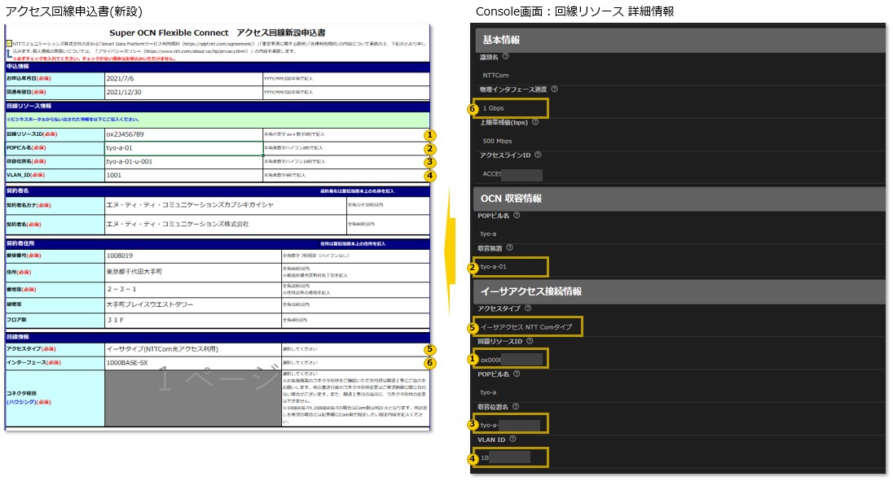Click help icon next to 物理インタフェース速度
The height and width of the screenshot is (481, 893).
tap(555, 89)
